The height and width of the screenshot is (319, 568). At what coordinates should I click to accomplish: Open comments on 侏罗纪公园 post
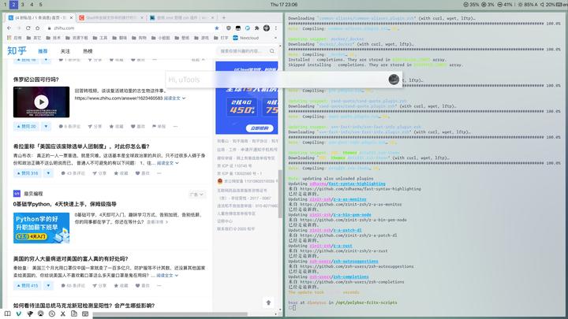click(x=69, y=126)
